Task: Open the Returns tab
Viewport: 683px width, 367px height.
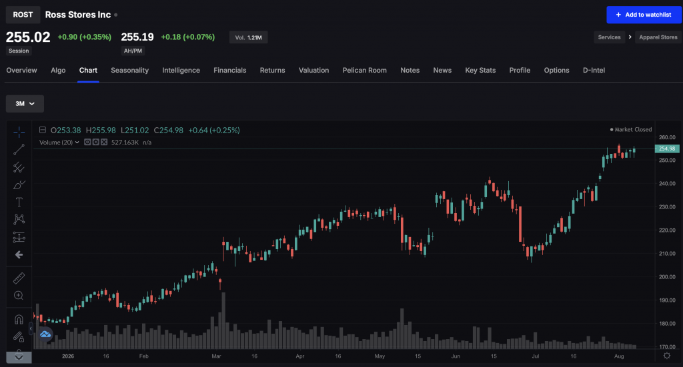Action: (272, 71)
